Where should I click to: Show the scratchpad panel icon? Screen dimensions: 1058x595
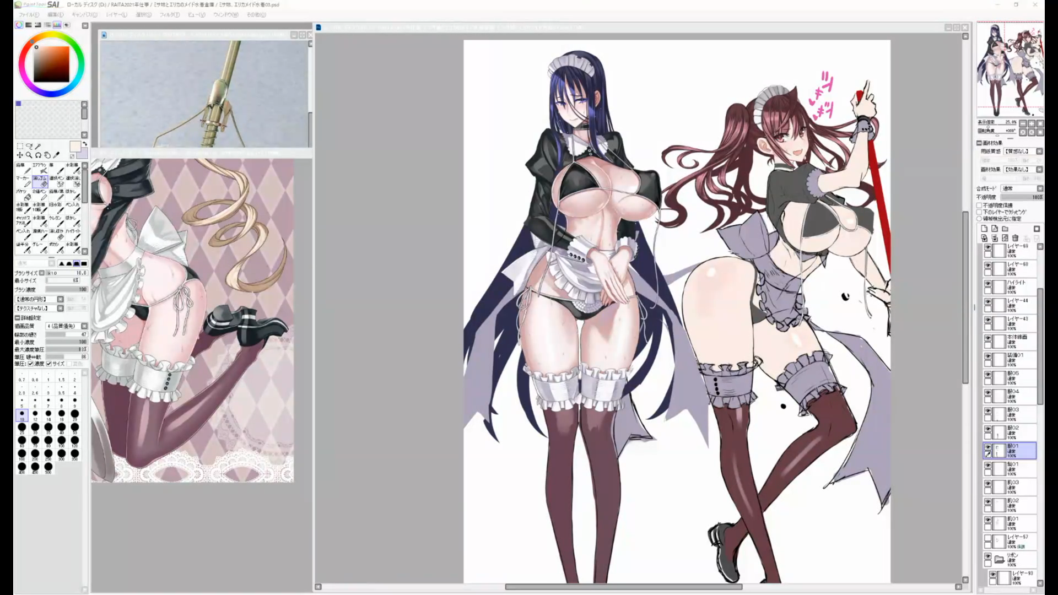pyautogui.click(x=66, y=25)
